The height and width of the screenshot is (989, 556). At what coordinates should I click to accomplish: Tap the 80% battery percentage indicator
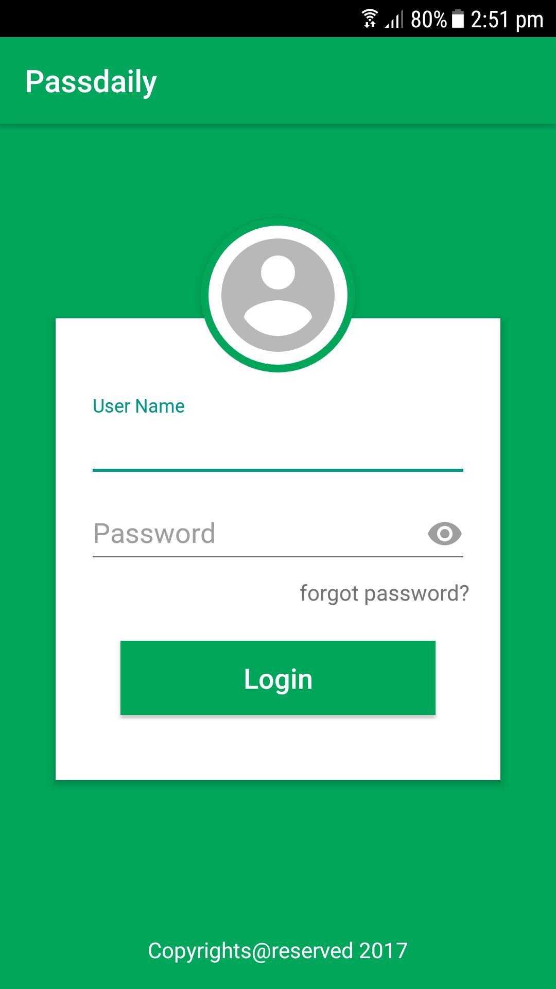click(428, 20)
